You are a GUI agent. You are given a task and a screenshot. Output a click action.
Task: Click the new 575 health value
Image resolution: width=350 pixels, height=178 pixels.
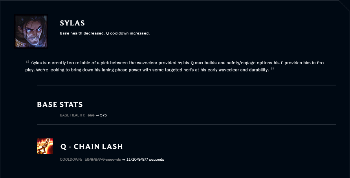tap(103, 115)
